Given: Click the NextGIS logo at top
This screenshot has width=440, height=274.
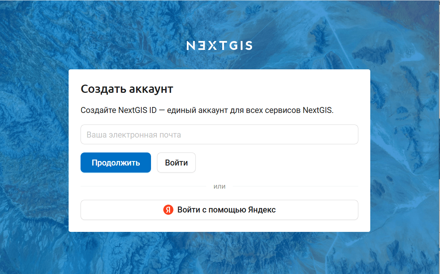Looking at the screenshot, I should point(219,45).
